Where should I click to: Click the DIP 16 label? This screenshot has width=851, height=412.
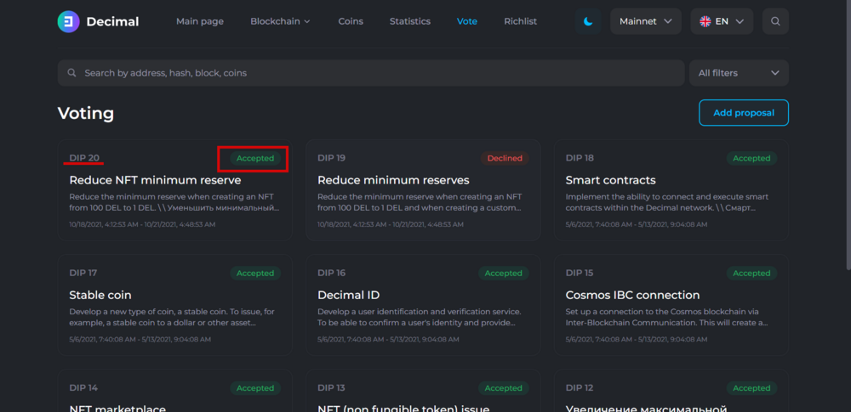[331, 273]
